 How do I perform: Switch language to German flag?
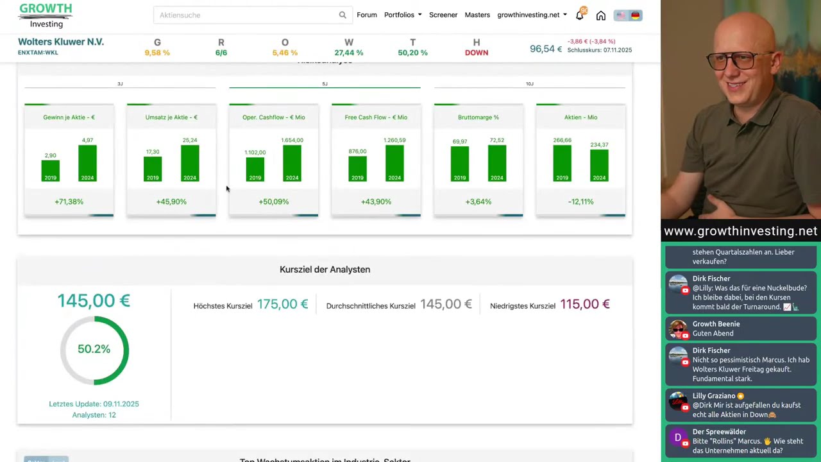(x=635, y=15)
